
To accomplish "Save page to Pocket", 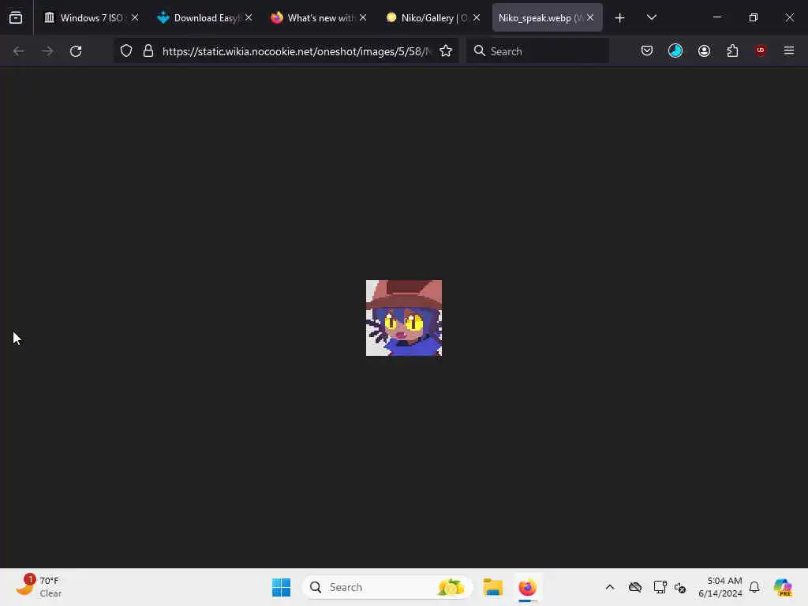I will [x=647, y=51].
